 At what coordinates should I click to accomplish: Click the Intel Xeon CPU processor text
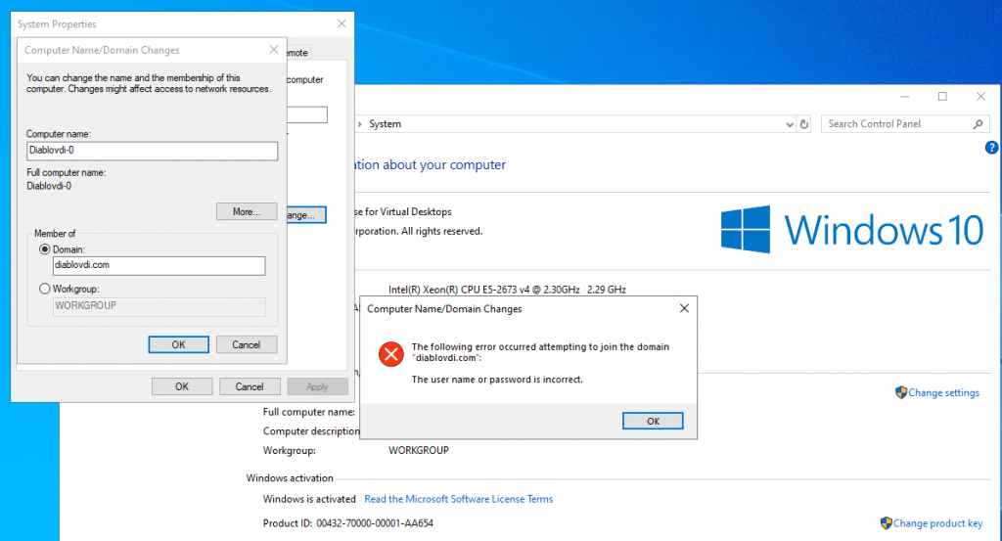(x=508, y=290)
